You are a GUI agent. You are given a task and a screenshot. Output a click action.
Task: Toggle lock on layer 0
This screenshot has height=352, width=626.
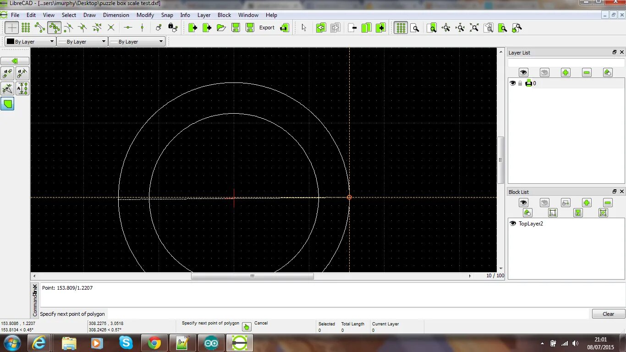coord(520,83)
